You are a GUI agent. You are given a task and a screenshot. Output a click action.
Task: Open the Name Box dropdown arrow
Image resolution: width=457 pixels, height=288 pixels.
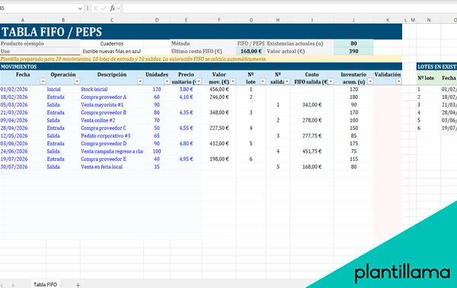(x=80, y=8)
